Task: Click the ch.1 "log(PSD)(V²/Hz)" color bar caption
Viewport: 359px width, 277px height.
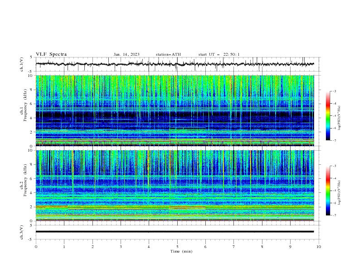Action: click(340, 118)
